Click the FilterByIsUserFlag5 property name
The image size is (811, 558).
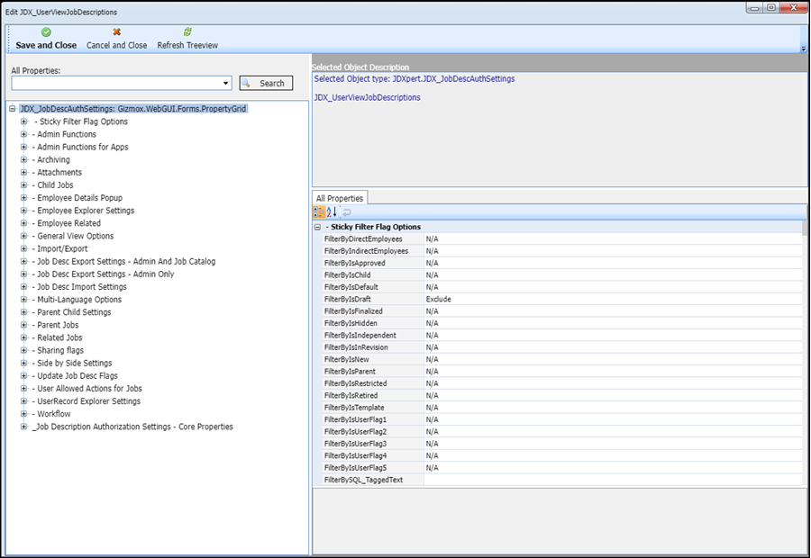(355, 468)
